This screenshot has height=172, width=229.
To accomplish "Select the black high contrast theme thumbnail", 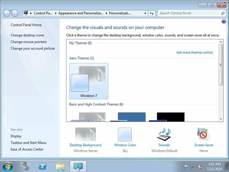I will [x=167, y=117].
